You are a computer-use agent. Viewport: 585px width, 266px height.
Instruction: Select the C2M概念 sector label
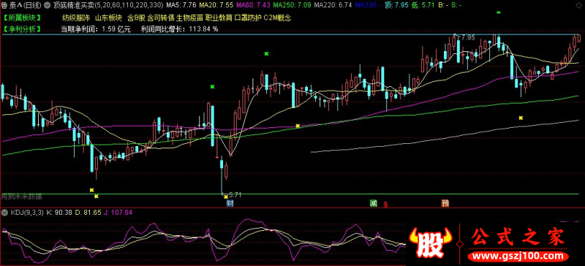point(277,18)
